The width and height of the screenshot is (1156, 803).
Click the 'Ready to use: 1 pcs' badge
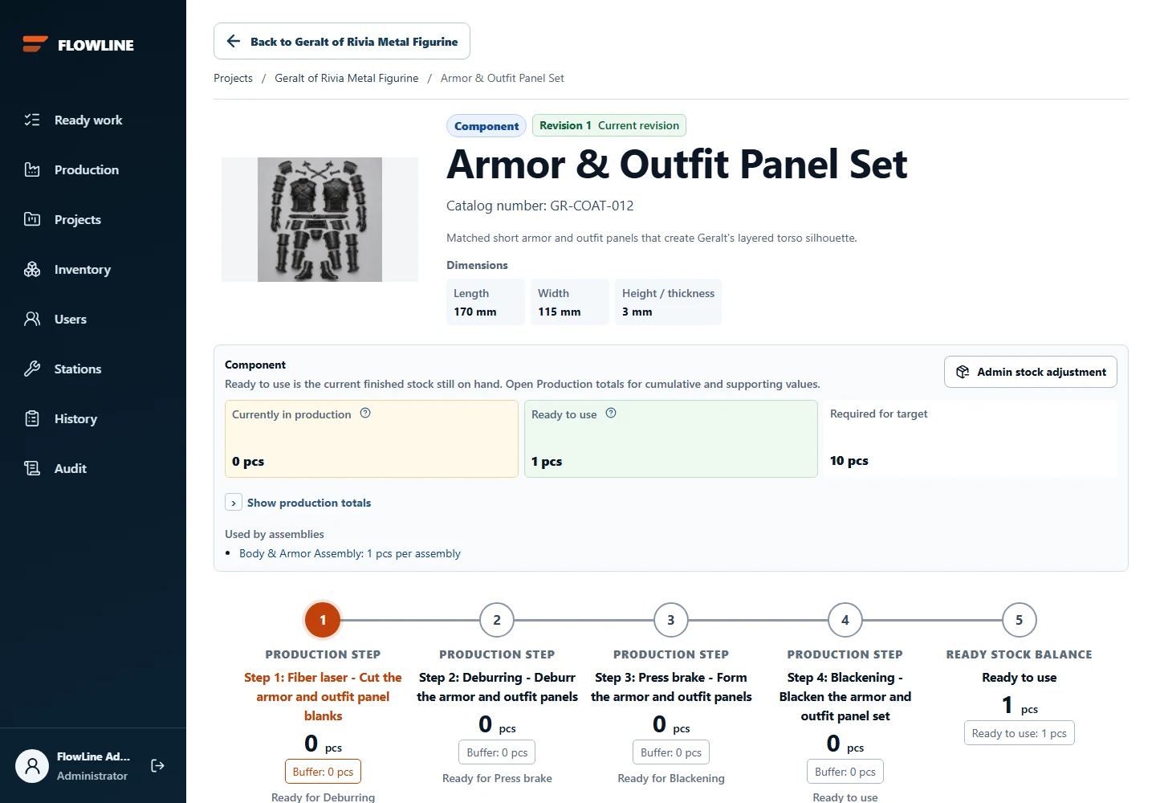(1020, 733)
